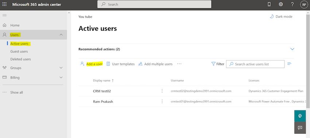Image resolution: width=310 pixels, height=138 pixels.
Task: Collapse the navigation menu hamburger icon
Action: 4,15
